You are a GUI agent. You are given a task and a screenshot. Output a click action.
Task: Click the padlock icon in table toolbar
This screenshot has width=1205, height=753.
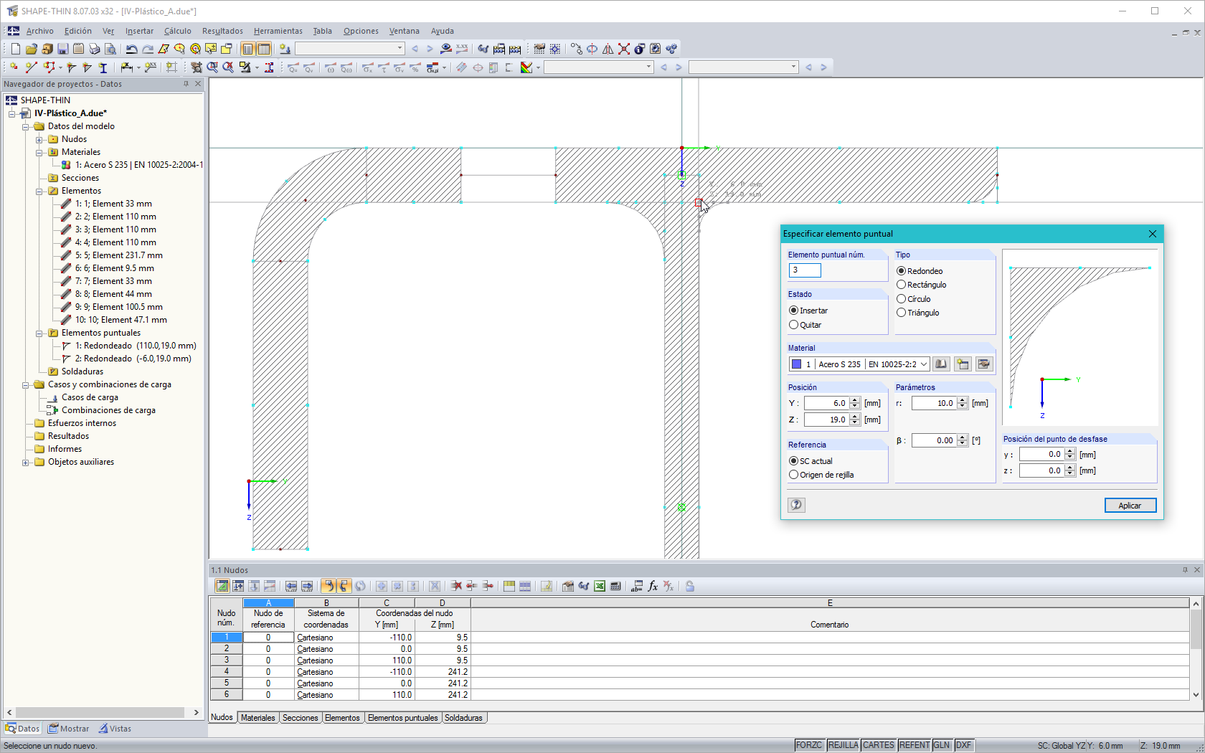click(690, 586)
